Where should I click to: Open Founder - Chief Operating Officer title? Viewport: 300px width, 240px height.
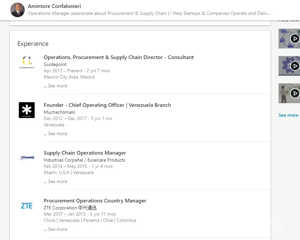[107, 105]
